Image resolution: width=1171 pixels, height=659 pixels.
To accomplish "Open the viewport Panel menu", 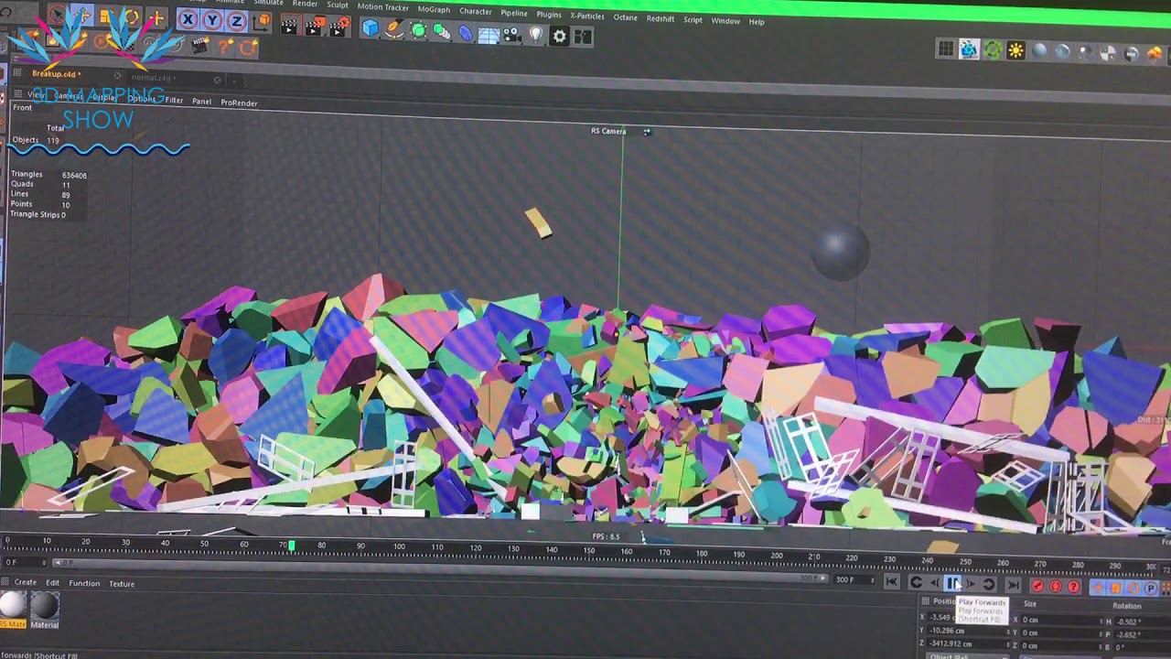I will click(201, 102).
